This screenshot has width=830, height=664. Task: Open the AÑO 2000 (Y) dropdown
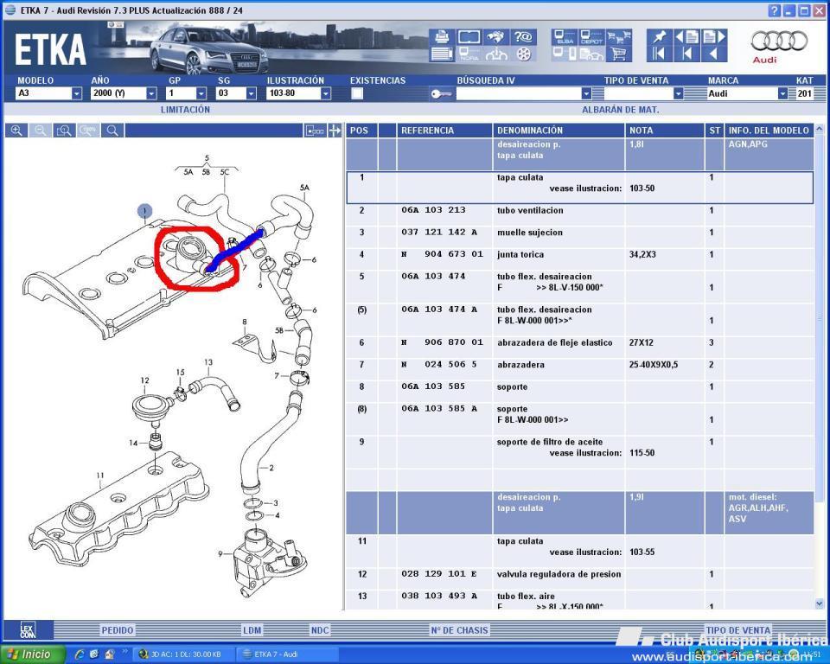click(152, 93)
